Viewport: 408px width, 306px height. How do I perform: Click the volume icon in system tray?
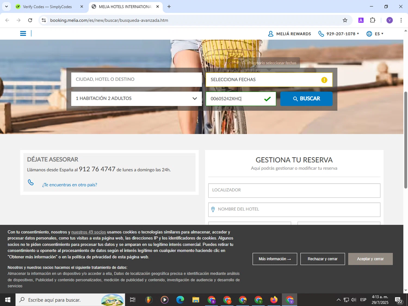354,300
